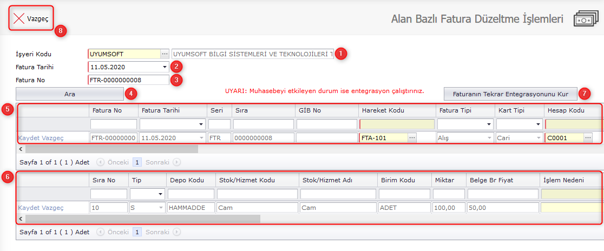Screen dimensions: 604x251
Task: Click the Önceki previous page arrow in lower pager
Action: tap(100, 232)
